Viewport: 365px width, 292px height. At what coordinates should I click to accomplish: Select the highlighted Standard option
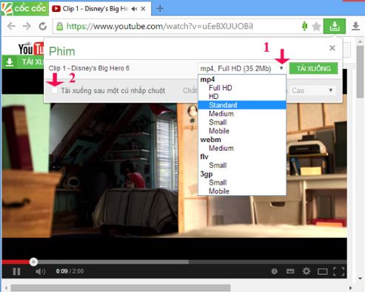pyautogui.click(x=242, y=105)
